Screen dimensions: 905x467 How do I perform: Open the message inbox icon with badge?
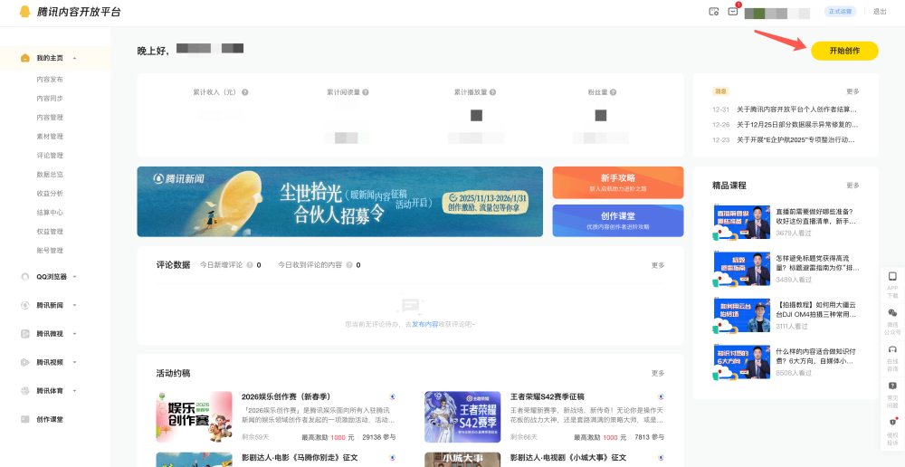[x=733, y=11]
